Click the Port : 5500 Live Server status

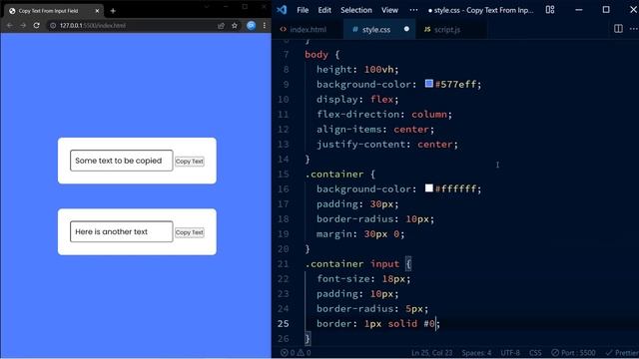point(573,353)
